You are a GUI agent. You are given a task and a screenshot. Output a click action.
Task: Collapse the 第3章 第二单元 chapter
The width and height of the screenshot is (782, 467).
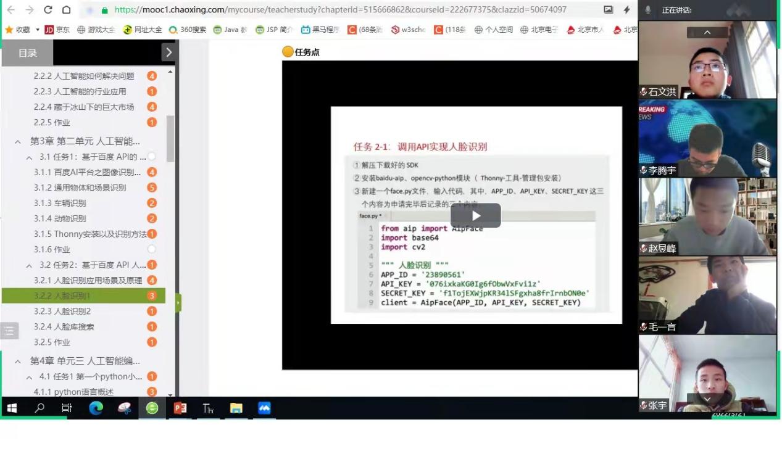coord(18,141)
